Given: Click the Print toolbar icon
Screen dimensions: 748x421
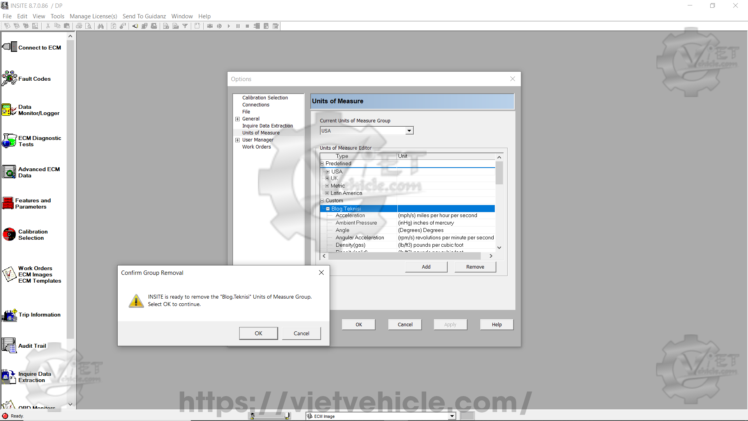Looking at the screenshot, I should coord(79,26).
